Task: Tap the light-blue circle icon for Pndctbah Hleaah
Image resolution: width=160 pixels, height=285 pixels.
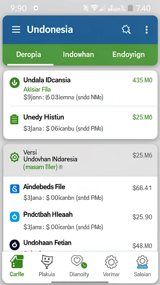Action: [14, 217]
